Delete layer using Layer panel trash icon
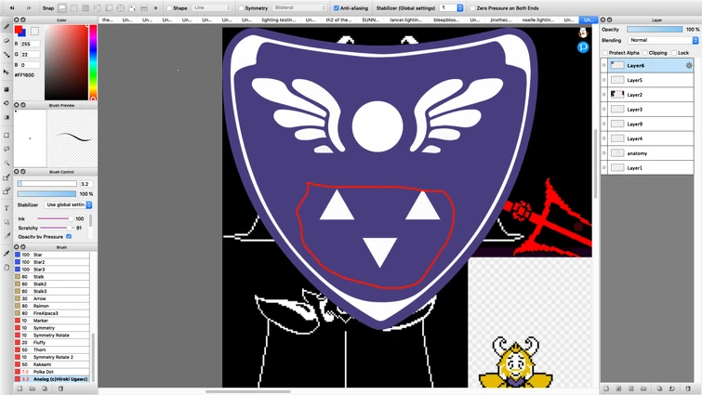The width and height of the screenshot is (702, 395). (688, 388)
